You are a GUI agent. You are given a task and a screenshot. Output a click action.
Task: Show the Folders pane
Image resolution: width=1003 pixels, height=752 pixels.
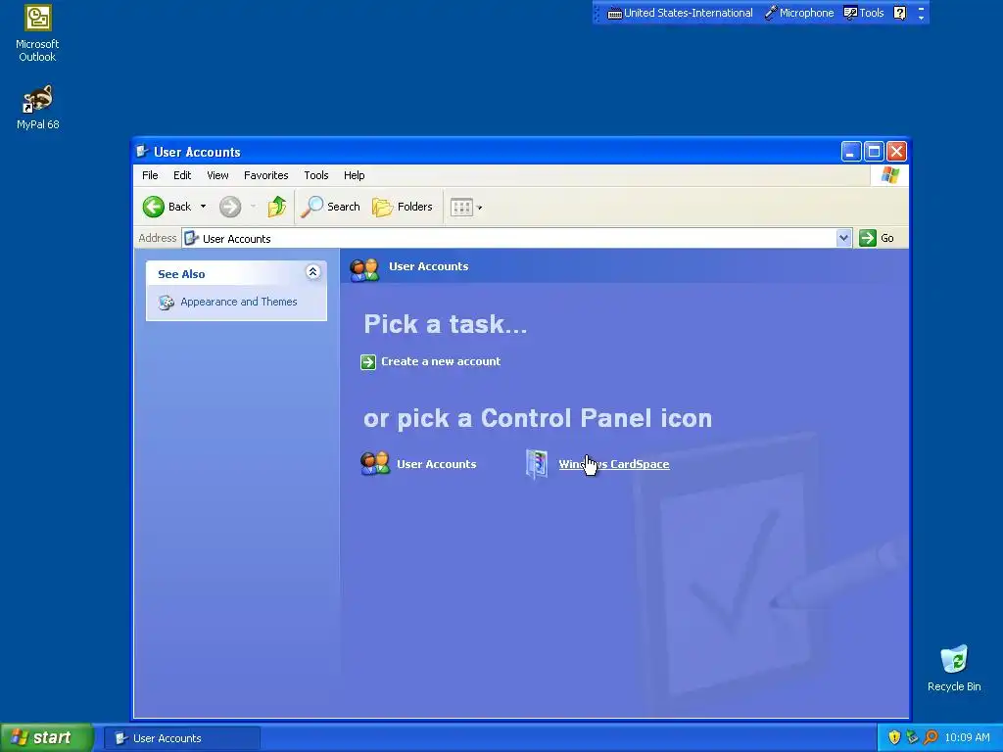(x=403, y=207)
